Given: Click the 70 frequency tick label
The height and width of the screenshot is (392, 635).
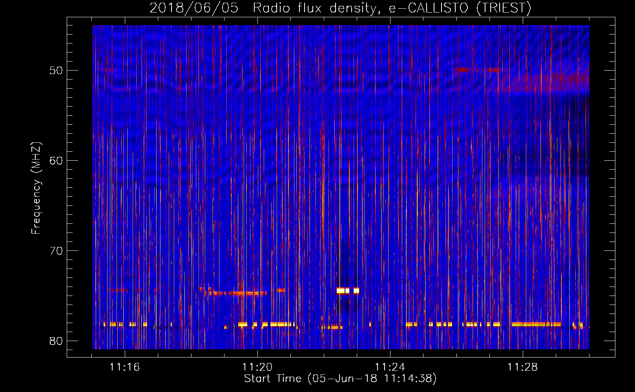Looking at the screenshot, I should (56, 251).
